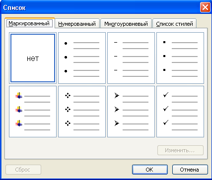212x180 pixels.
Task: Click the topmost checkmark bullet symbol
Action: coord(166,95)
